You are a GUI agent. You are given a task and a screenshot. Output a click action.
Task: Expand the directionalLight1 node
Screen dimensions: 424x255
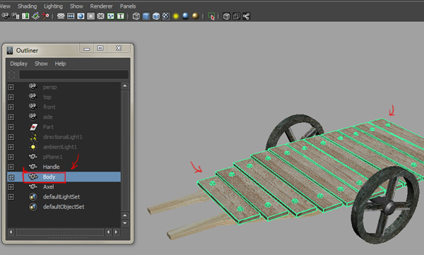point(11,137)
